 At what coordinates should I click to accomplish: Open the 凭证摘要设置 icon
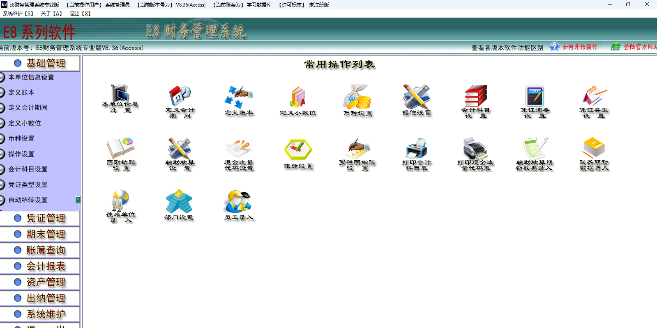(535, 96)
